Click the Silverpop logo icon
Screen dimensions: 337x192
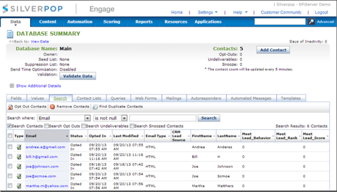(5, 9)
